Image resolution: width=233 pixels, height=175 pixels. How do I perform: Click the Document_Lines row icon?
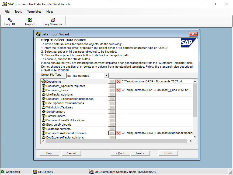[43, 90]
